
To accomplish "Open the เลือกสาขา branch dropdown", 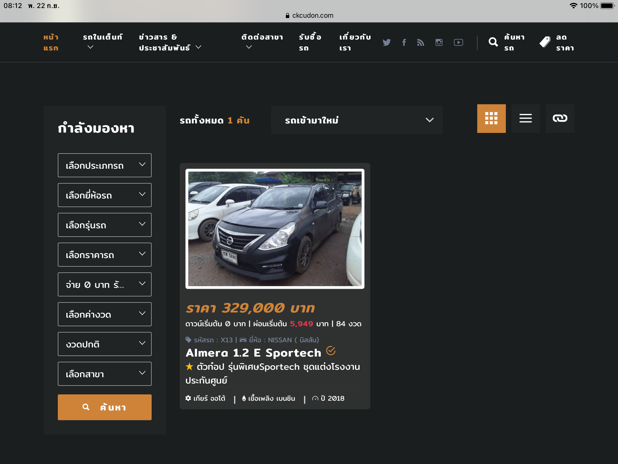I will point(104,374).
